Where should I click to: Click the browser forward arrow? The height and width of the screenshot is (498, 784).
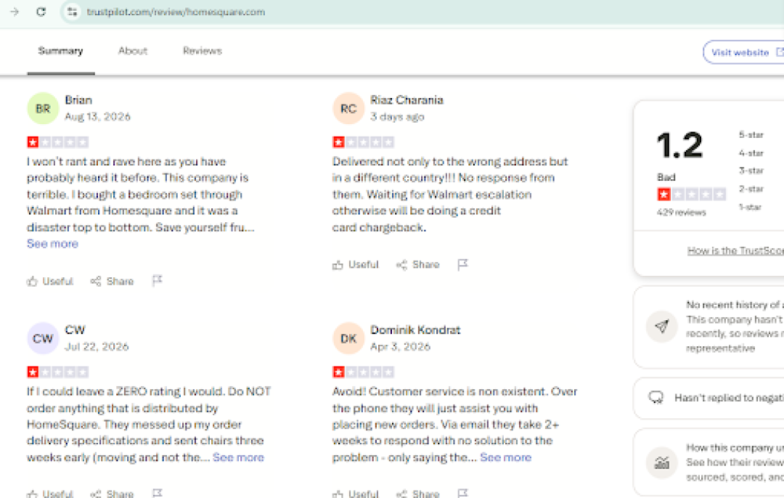15,12
